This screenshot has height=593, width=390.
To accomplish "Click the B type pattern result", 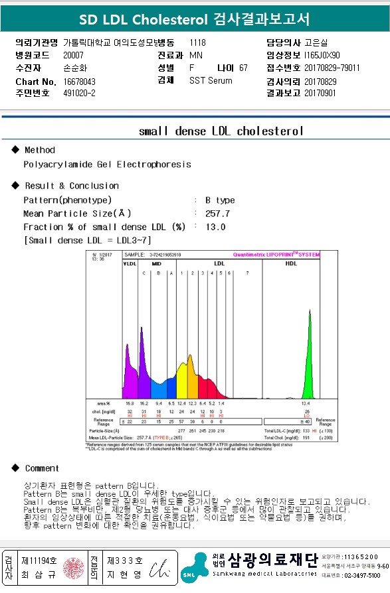I will 220,200.
